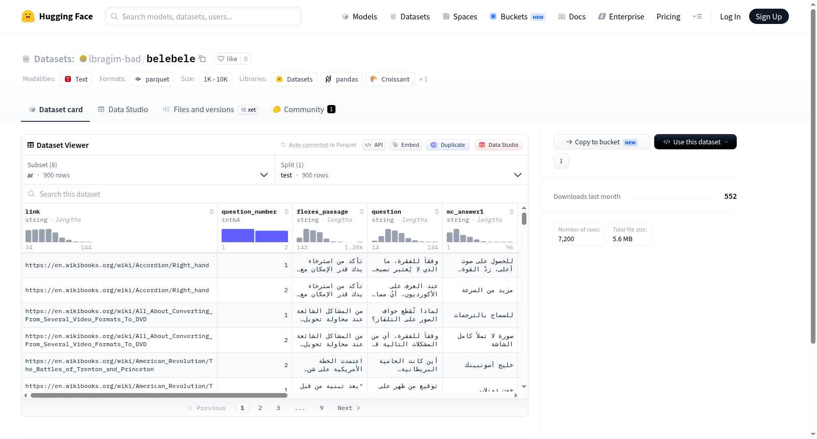This screenshot has width=817, height=439.
Task: Log In to Hugging Face
Action: coord(730,16)
